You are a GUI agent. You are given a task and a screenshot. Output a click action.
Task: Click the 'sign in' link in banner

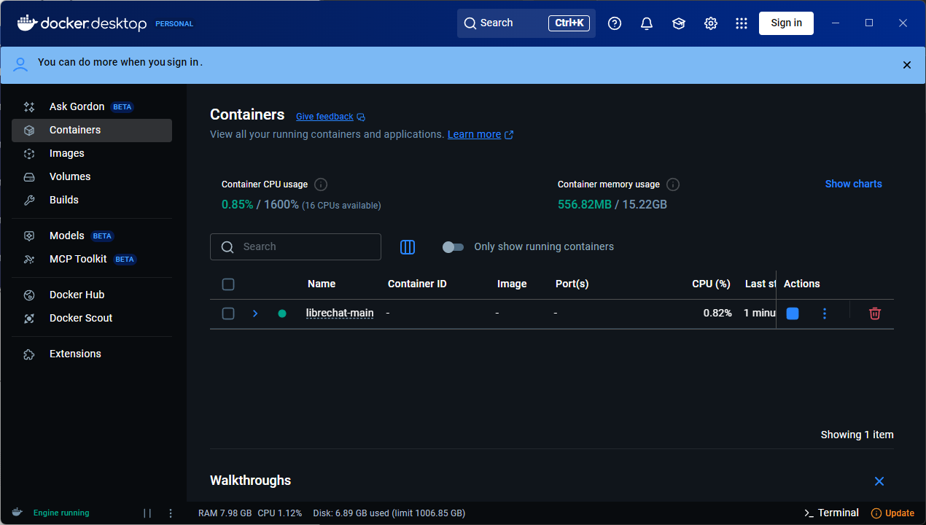point(183,63)
